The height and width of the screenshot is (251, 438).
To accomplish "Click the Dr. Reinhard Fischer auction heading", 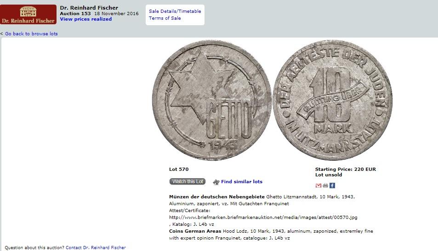I will [x=89, y=8].
